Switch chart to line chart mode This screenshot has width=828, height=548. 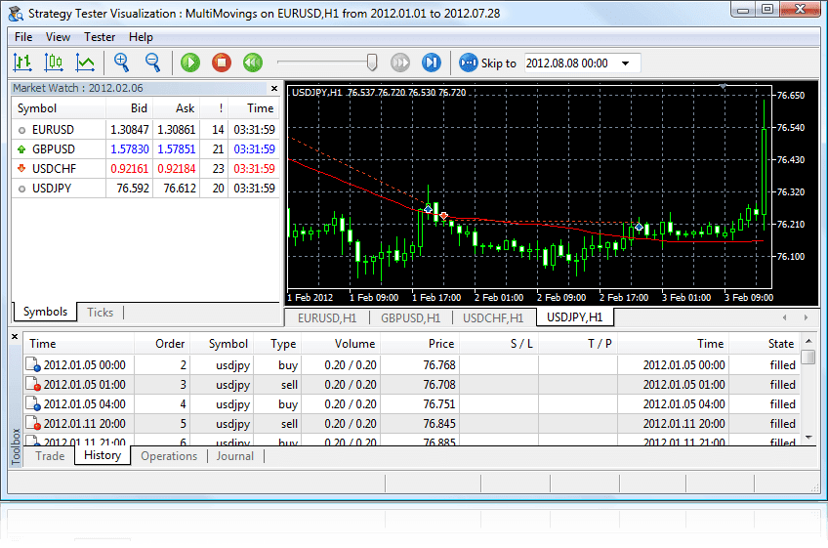(85, 63)
